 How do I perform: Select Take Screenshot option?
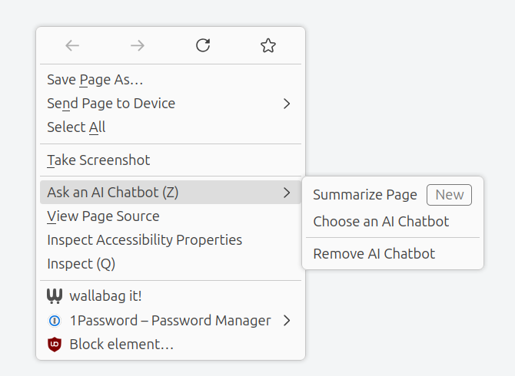point(98,160)
